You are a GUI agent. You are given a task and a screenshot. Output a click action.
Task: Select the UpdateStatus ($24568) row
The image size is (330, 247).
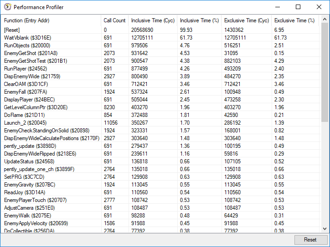tap(161, 161)
